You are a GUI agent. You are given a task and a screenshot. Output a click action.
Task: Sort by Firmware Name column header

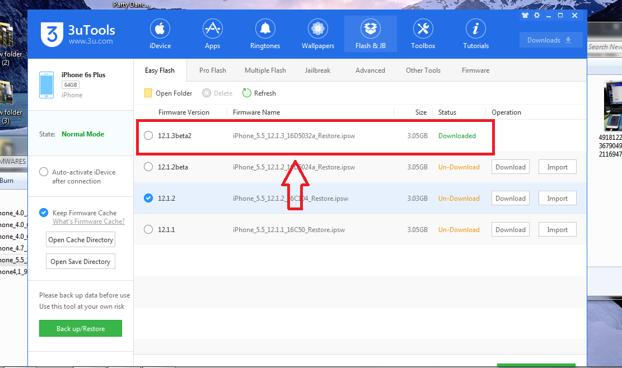click(256, 112)
